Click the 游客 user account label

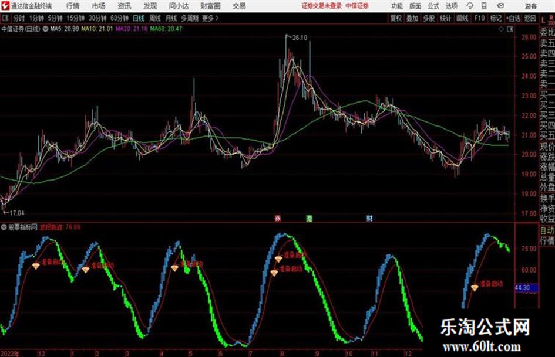[x=531, y=6]
